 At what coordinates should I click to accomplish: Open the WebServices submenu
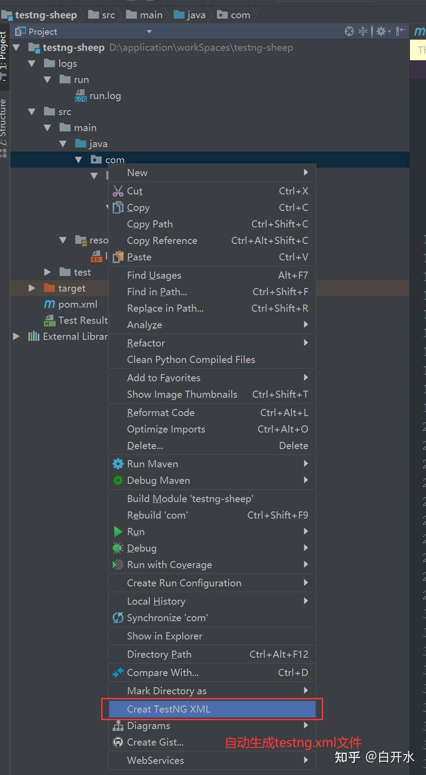pos(212,760)
